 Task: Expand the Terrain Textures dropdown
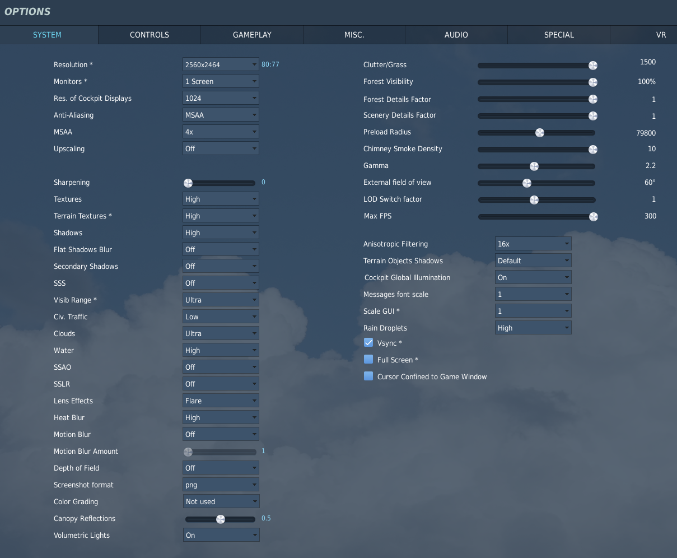(x=221, y=216)
